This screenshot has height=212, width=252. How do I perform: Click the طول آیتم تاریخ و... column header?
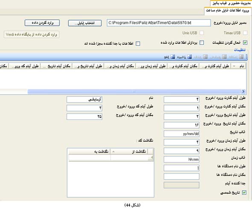88,66
